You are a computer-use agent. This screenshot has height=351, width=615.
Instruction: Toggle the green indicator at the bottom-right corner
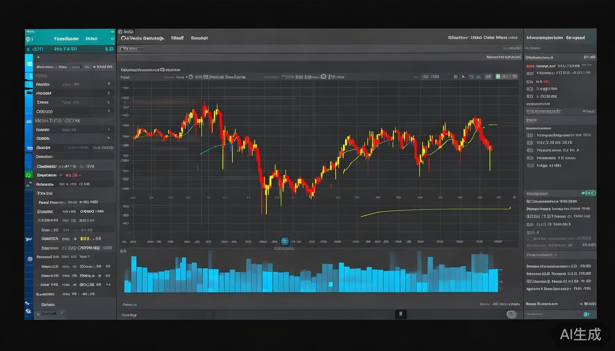(x=586, y=314)
